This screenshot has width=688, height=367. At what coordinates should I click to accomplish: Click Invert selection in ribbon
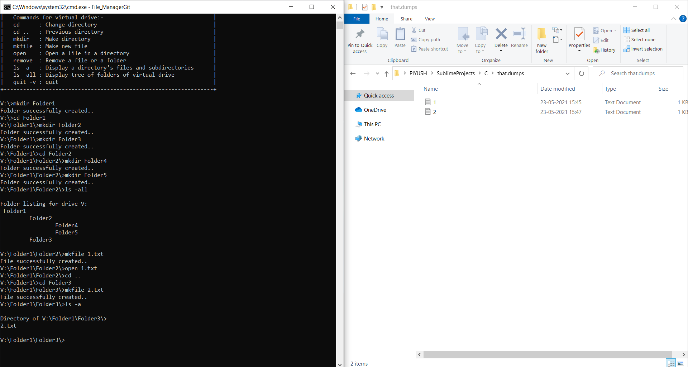643,49
